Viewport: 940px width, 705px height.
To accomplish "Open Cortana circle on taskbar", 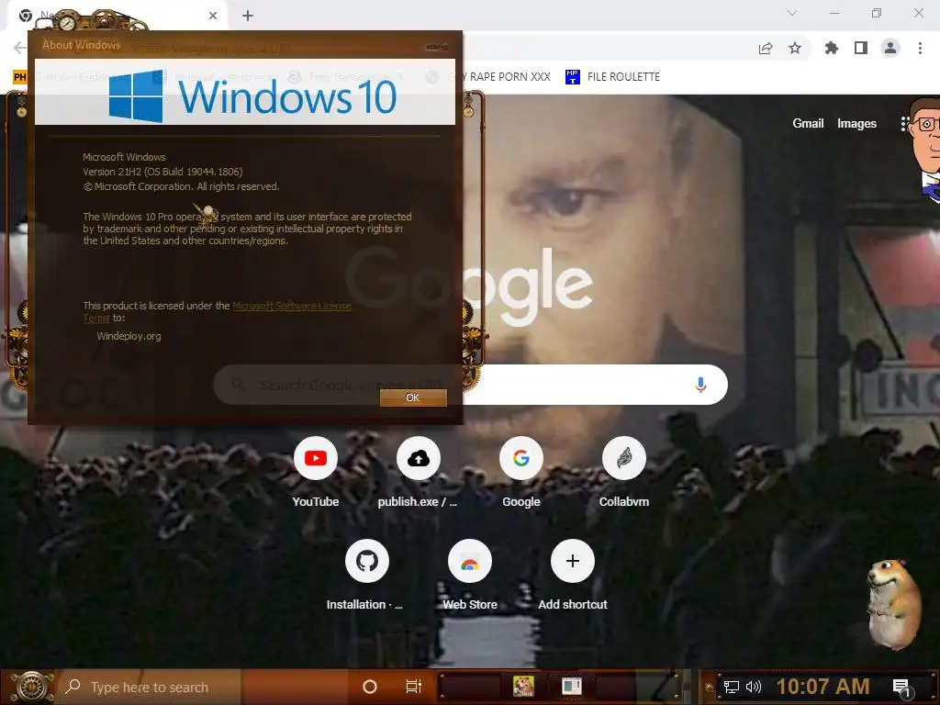I will click(370, 687).
